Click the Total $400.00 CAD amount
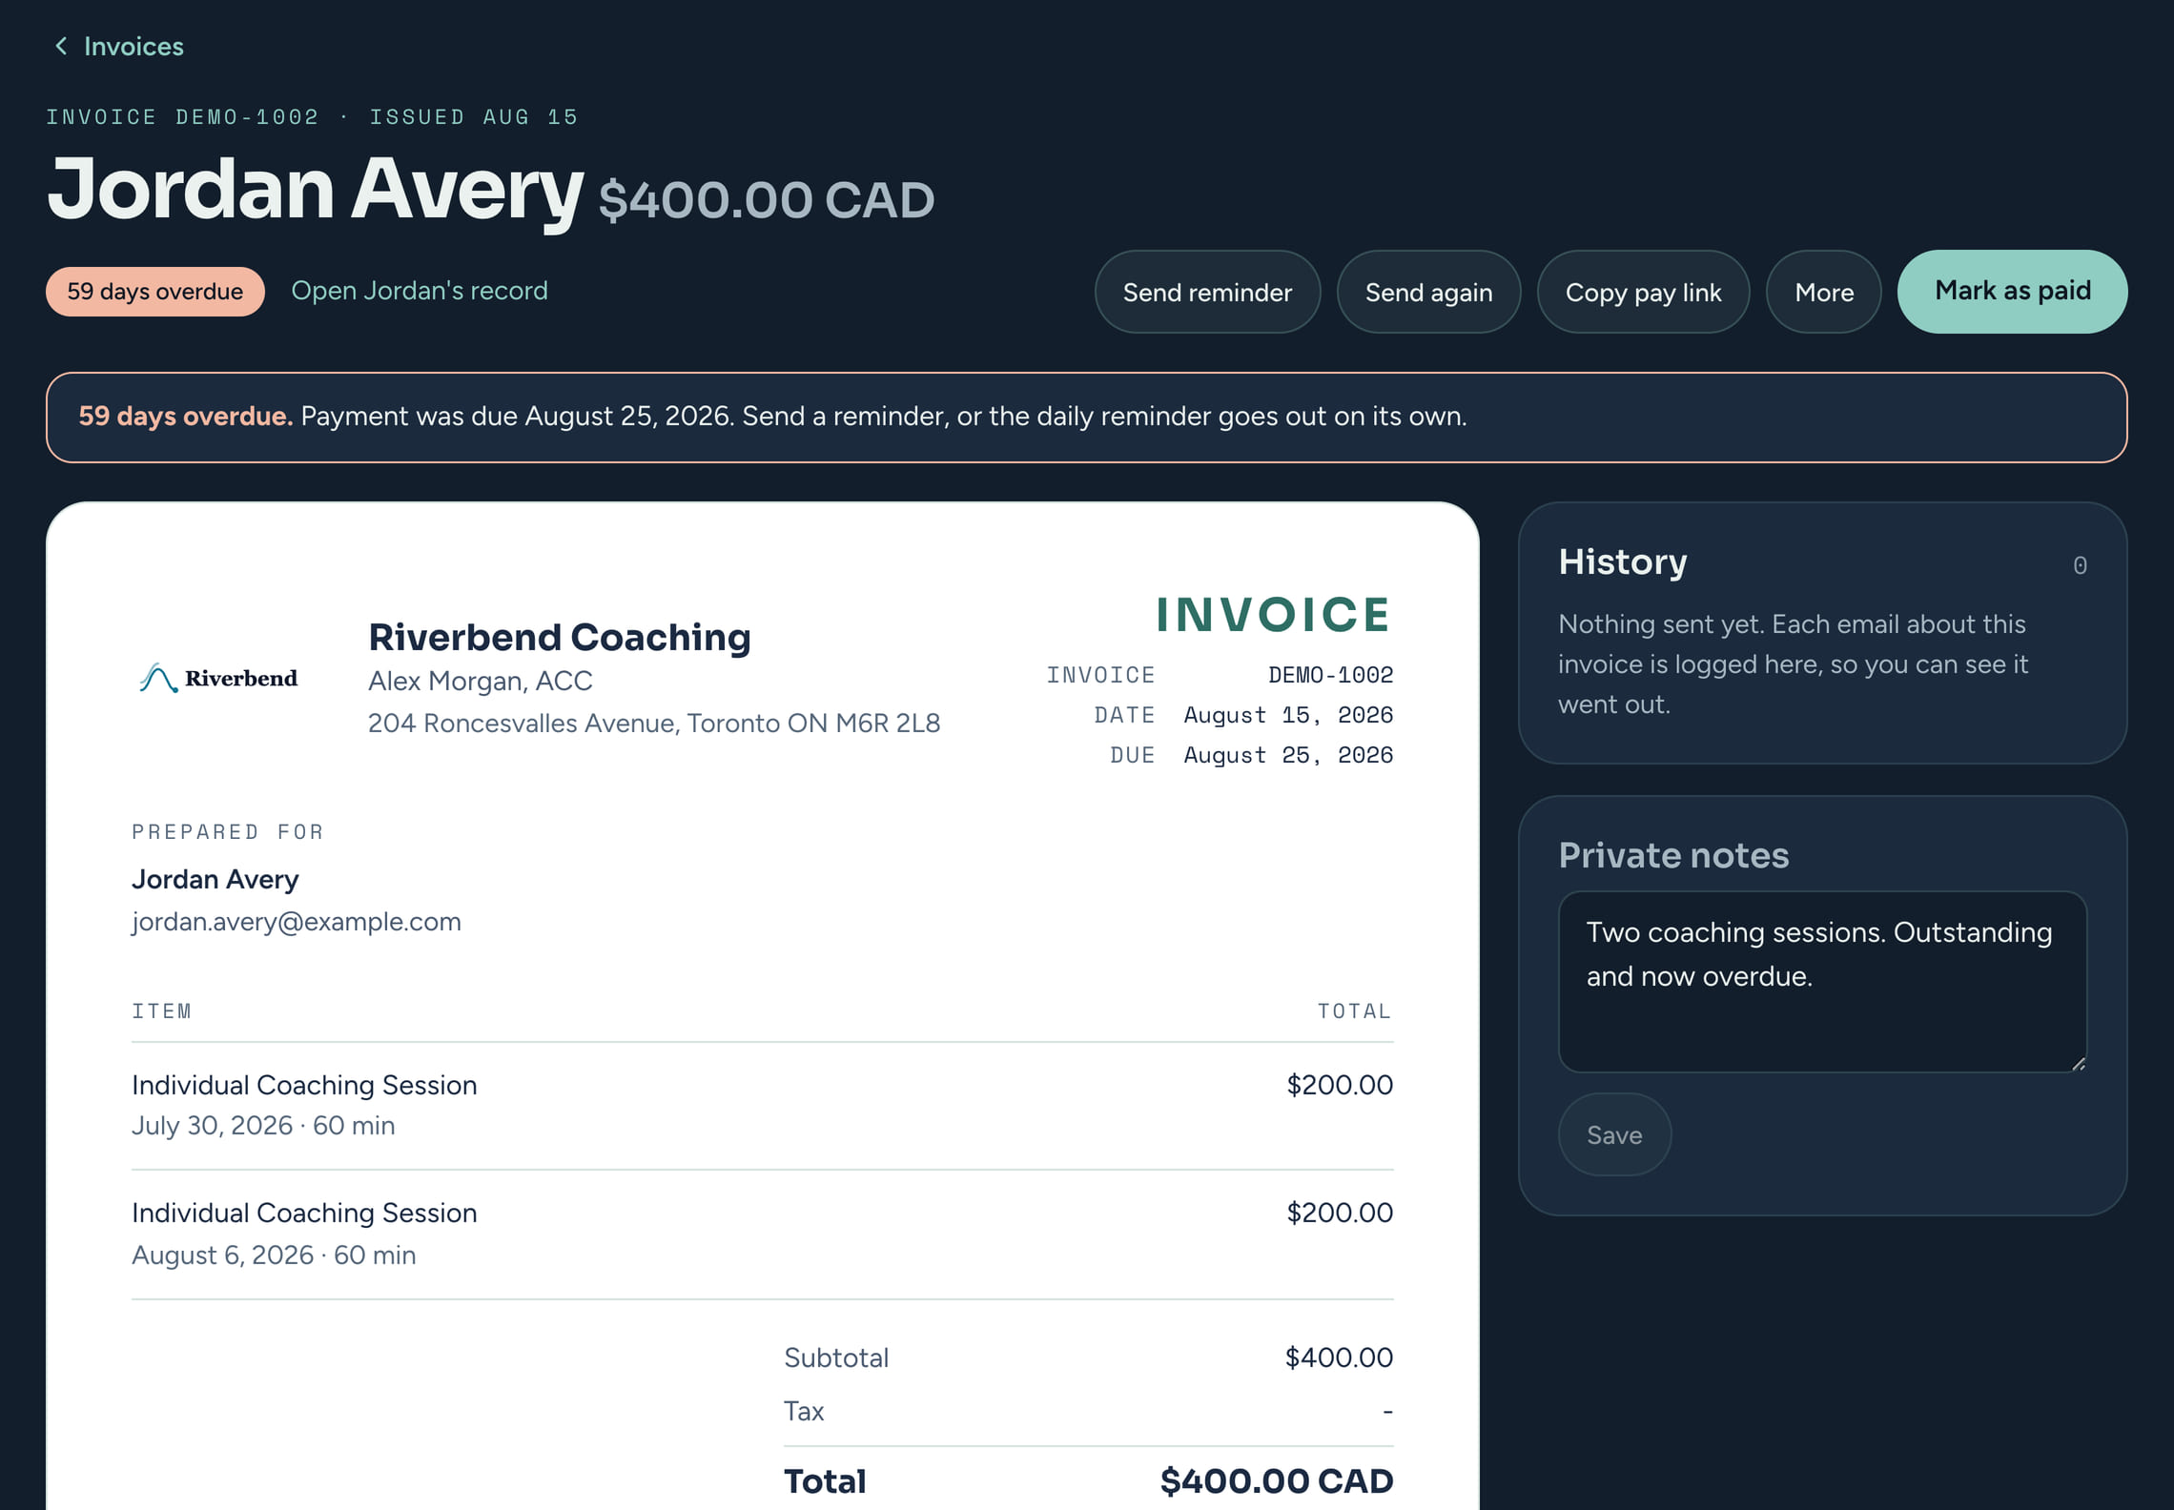Viewport: 2174px width, 1510px height. point(1277,1481)
